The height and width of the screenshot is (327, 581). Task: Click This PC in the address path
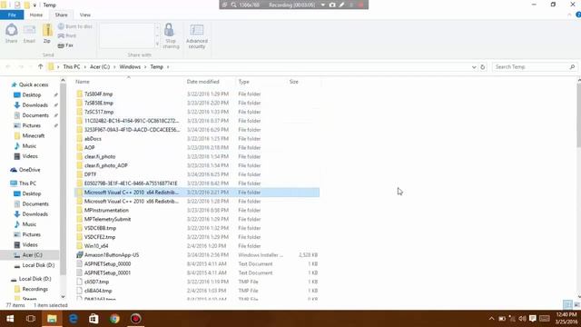click(72, 66)
